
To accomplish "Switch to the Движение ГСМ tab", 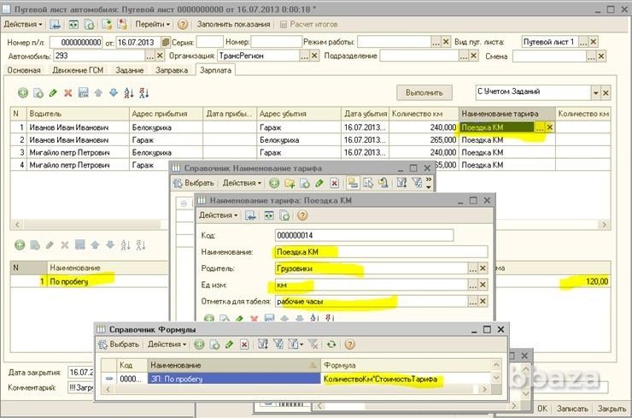I will coord(78,70).
